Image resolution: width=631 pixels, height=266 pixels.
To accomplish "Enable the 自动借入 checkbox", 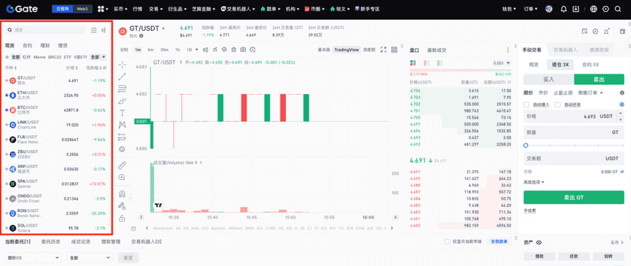I will [x=527, y=105].
